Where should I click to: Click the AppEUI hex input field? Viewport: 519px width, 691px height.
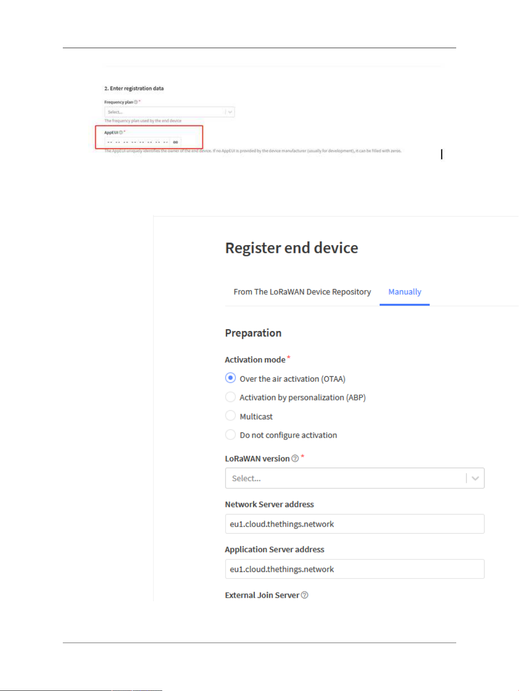point(137,142)
